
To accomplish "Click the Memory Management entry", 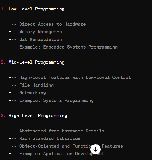I will pyautogui.click(x=42, y=32).
